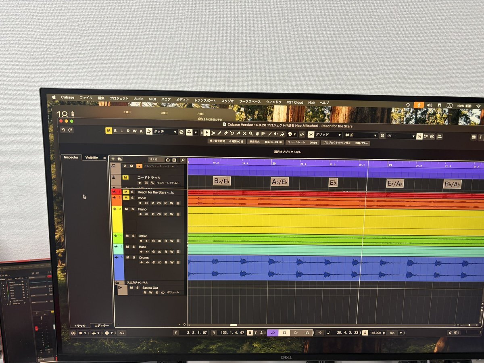Screen dimensions: 484x363
Task: Toggle iterative quantize button
Action: click(419, 136)
